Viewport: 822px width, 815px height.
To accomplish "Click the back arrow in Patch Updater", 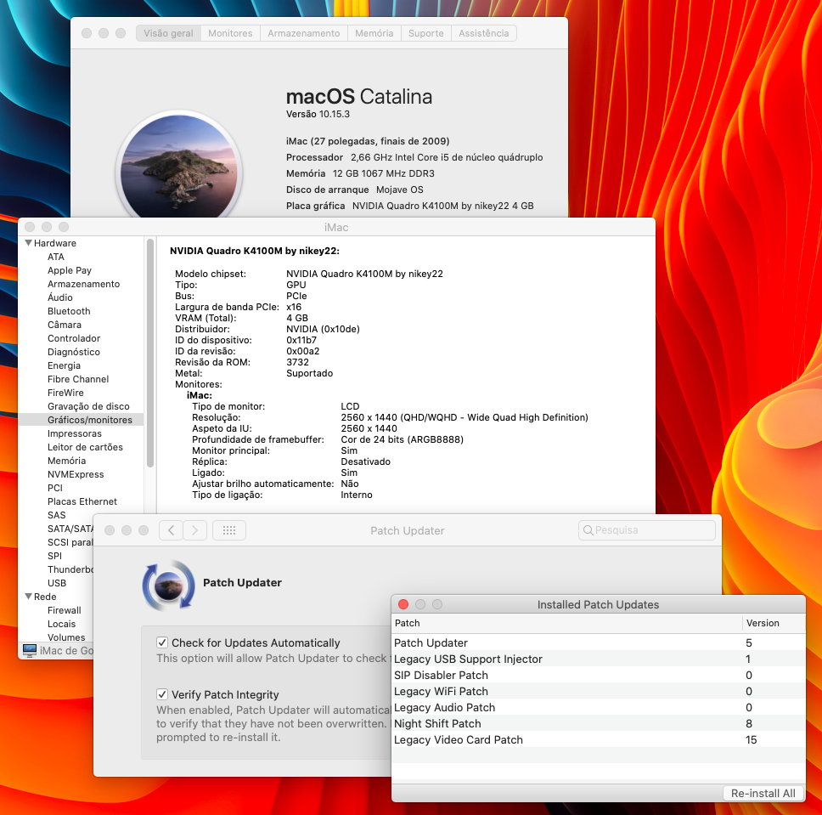I will 172,530.
